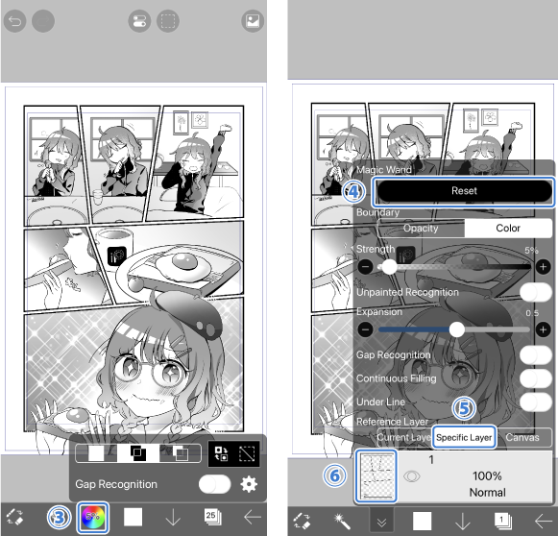
Task: Open the reference image icon at top
Action: click(253, 21)
